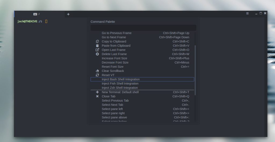This screenshot has height=142, width=275.
Task: Click the New Terminal plus icon
Action: point(97,92)
